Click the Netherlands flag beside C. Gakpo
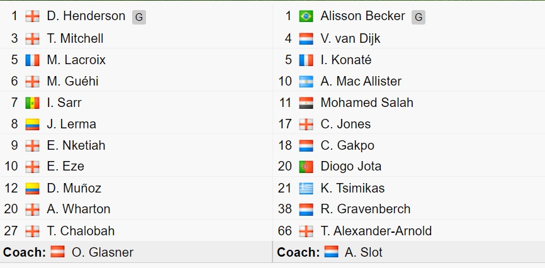The width and height of the screenshot is (545, 268). [x=306, y=145]
